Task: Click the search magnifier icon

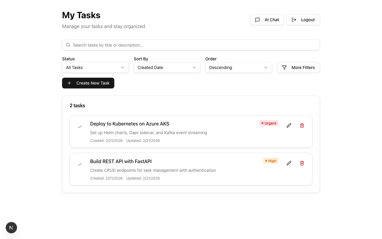Action: tap(68, 45)
